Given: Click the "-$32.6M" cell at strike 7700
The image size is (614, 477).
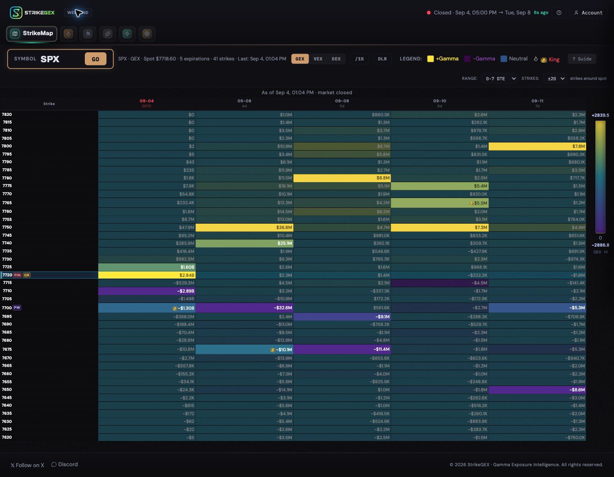Looking at the screenshot, I should click(245, 308).
